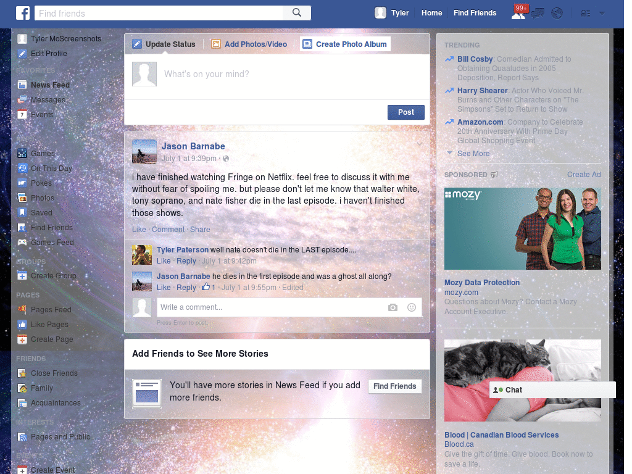Click Mozy ad image
Screen dimensions: 632x474
pyautogui.click(x=522, y=228)
